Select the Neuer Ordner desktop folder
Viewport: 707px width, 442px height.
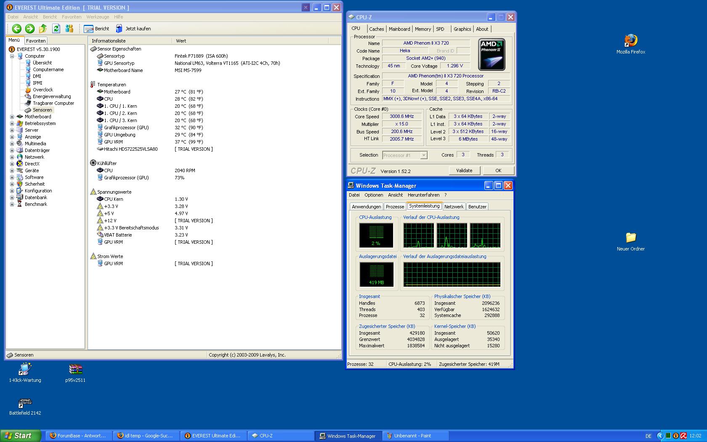(x=631, y=241)
